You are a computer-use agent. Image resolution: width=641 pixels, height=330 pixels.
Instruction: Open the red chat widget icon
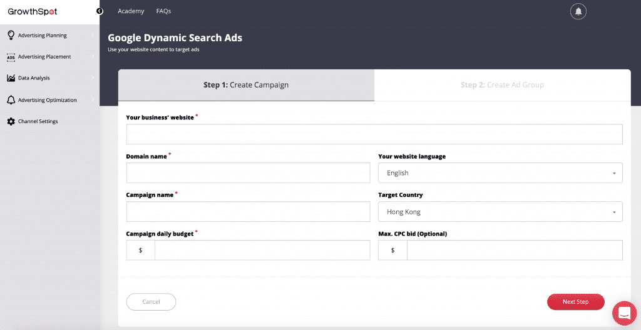(624, 313)
